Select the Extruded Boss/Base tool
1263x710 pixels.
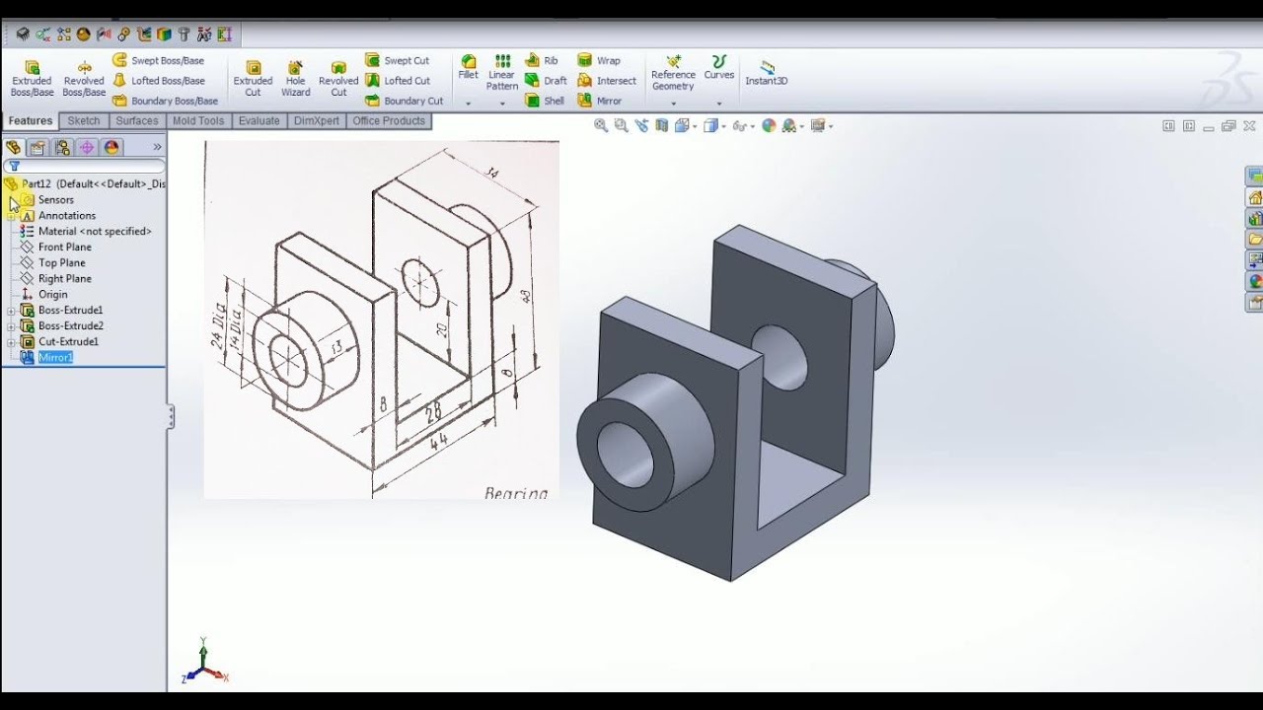coord(32,78)
